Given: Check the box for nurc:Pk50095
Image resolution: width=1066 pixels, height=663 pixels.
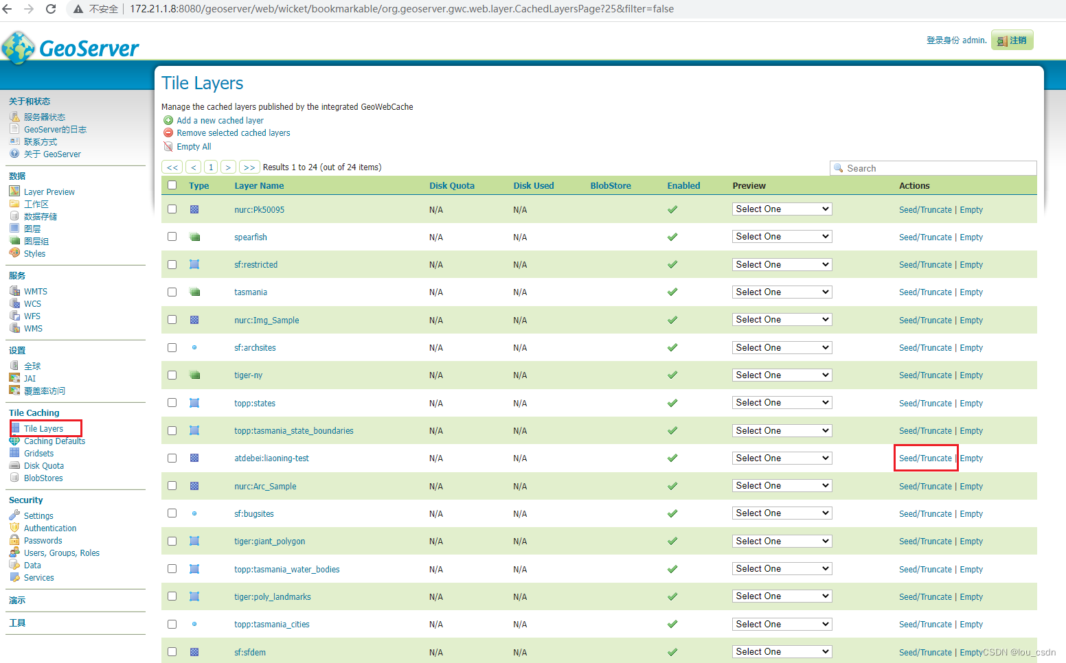Looking at the screenshot, I should pyautogui.click(x=172, y=209).
